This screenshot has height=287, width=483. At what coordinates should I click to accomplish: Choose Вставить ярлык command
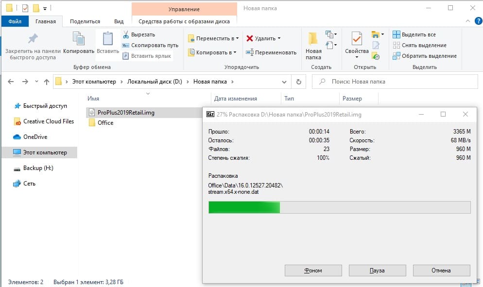coord(147,56)
